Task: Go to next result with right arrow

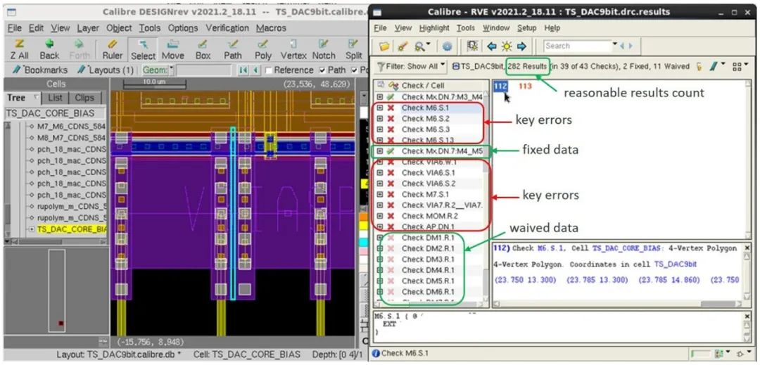Action: click(x=521, y=46)
